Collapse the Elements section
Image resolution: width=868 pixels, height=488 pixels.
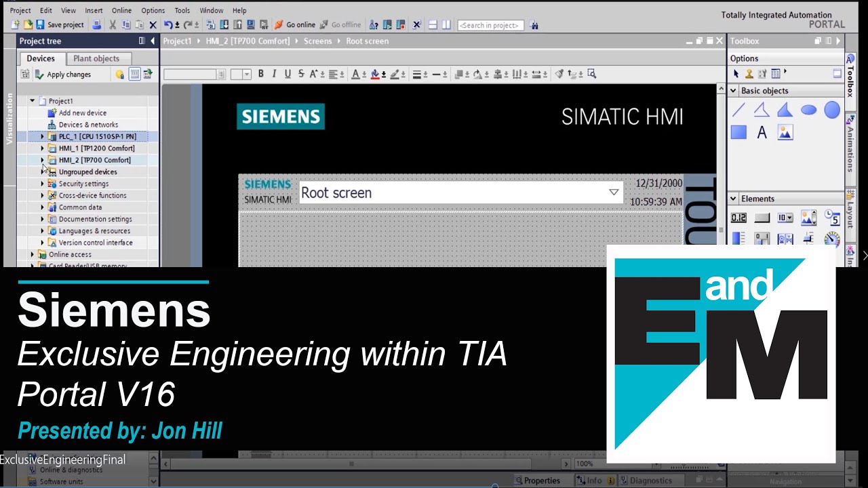[x=733, y=199]
